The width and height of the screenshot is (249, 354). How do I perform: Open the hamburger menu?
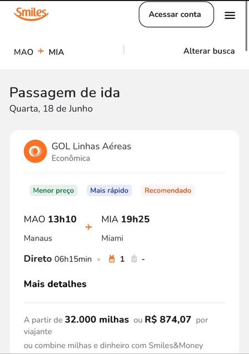pos(230,15)
